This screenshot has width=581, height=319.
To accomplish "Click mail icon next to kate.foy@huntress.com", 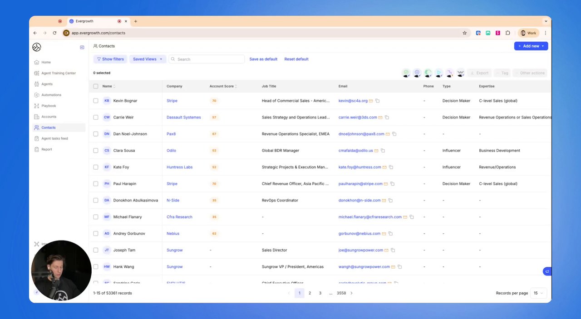I will (384, 167).
